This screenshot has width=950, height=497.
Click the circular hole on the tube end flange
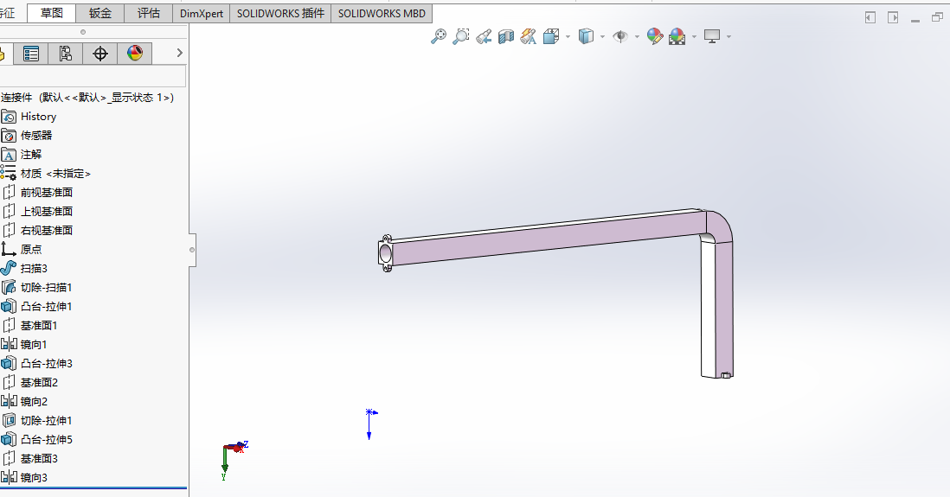[385, 253]
